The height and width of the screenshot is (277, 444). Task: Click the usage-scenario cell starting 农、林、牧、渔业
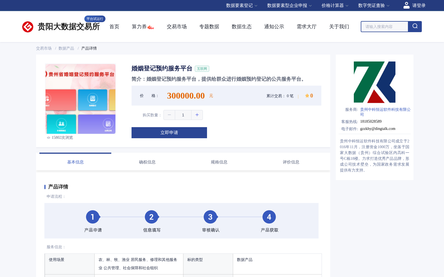coord(139,264)
